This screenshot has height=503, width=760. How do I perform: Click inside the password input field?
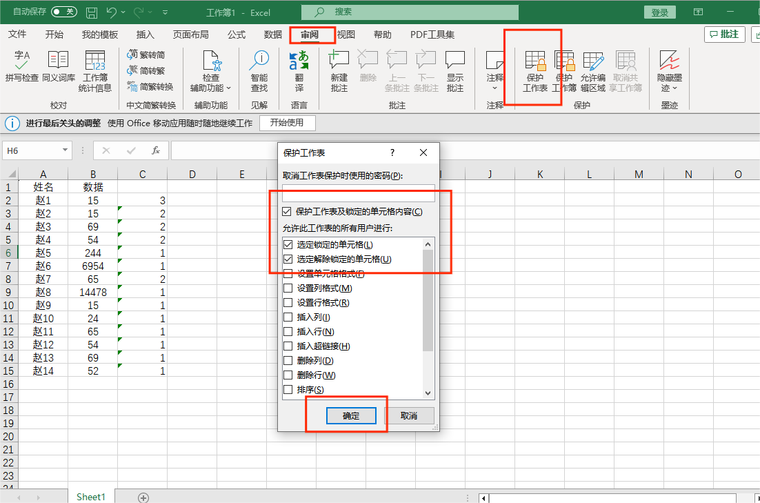(x=359, y=194)
